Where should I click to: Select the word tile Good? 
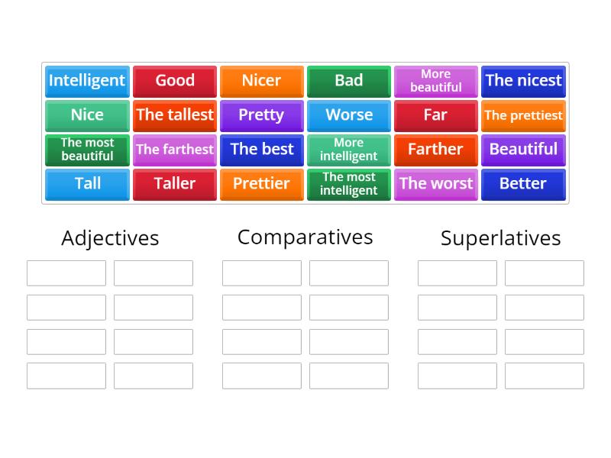[x=174, y=81]
